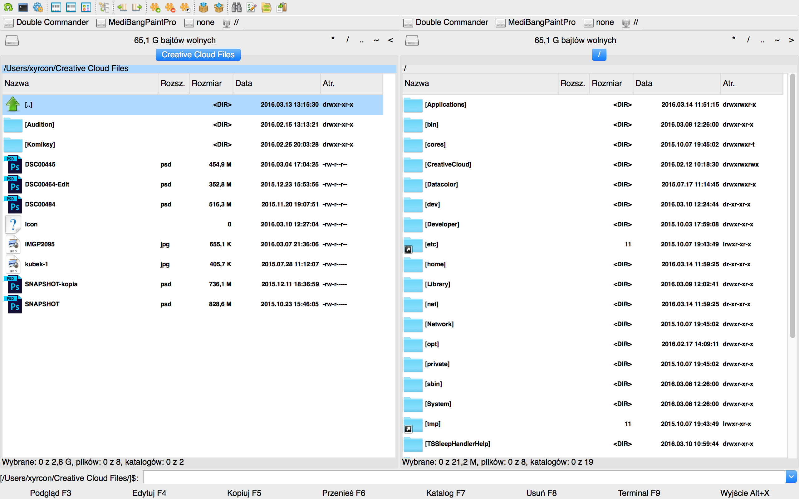Screen dimensions: 799x499
Task: Click the green Refresh toolbar icon
Action: [x=8, y=7]
